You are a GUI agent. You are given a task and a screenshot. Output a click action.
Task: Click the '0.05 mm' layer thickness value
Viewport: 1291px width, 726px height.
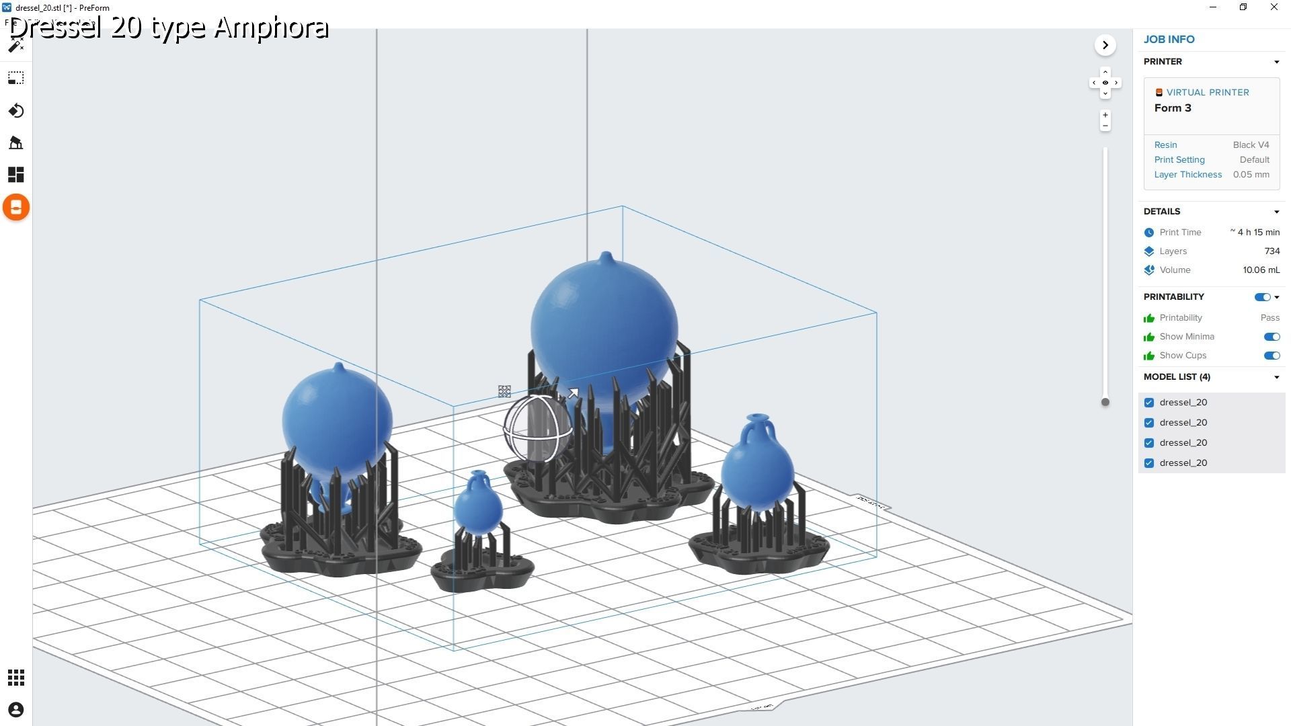pyautogui.click(x=1251, y=175)
